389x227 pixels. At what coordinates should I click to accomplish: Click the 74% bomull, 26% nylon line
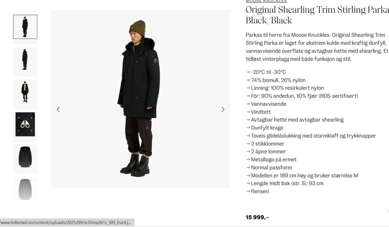pyautogui.click(x=276, y=80)
